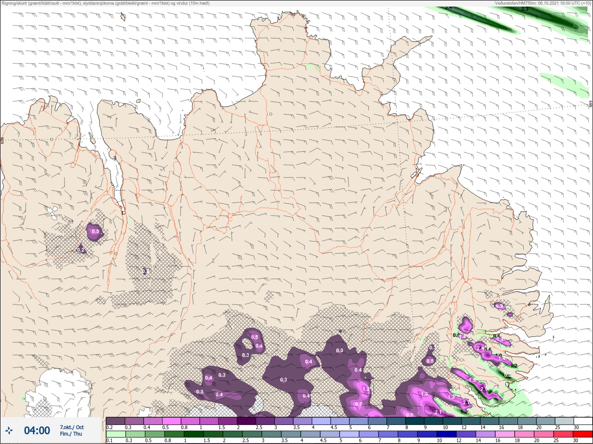593x444 pixels.
Task: Click the 'Fim./ Thu' weekday text
Action: tap(71, 434)
